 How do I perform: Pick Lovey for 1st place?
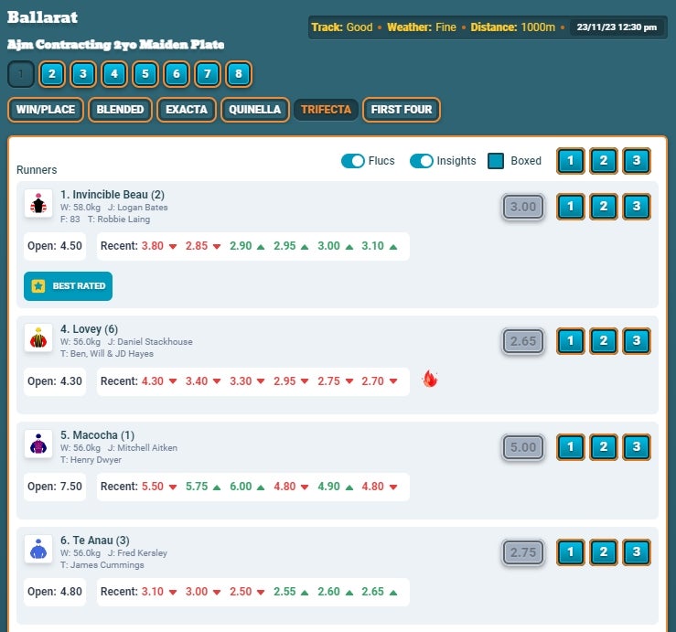[571, 341]
